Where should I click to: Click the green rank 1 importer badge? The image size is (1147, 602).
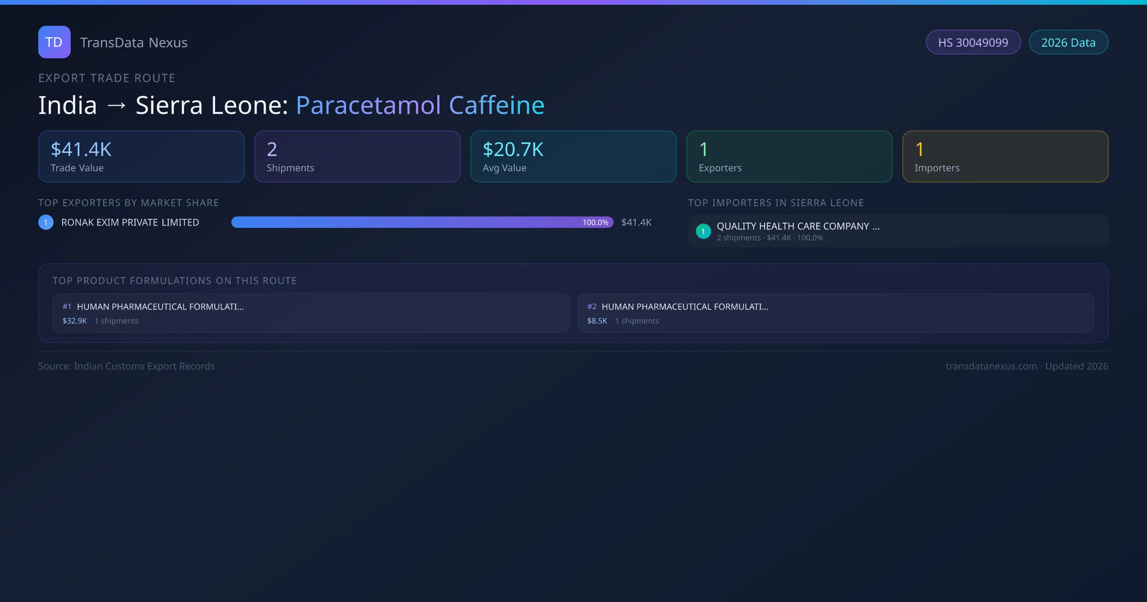coord(703,232)
